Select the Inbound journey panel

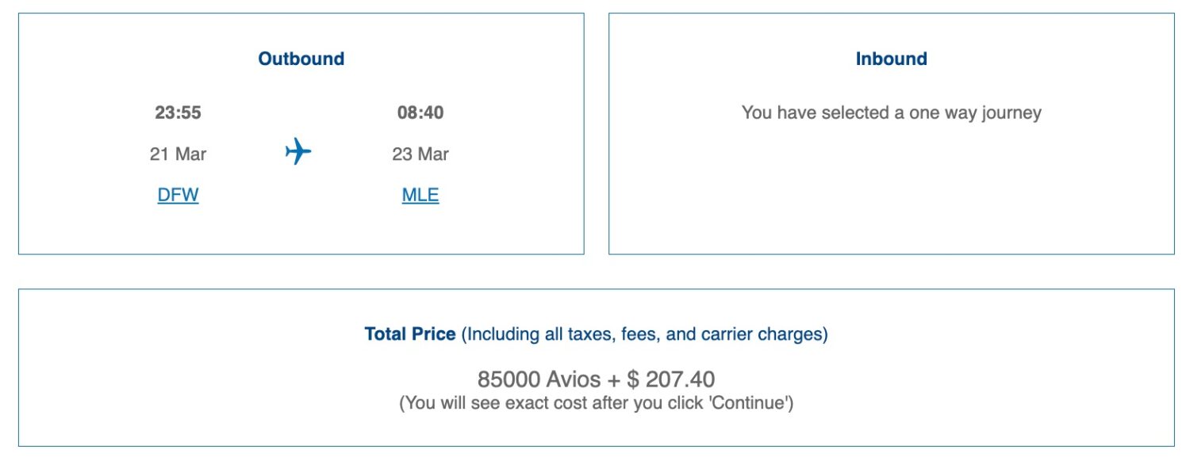pyautogui.click(x=892, y=135)
